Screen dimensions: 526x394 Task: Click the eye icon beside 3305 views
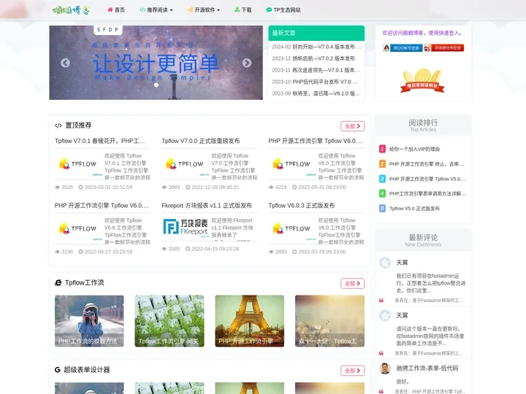(164, 249)
